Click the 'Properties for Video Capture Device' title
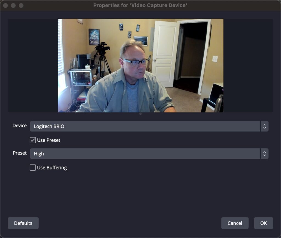Screen dimensions: 281x238 click(x=140, y=6)
